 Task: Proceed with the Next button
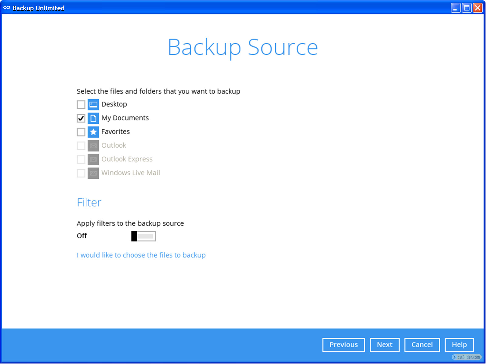pos(385,345)
